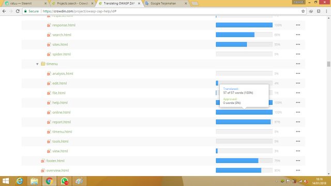This screenshot has height=186, width=331.
Task: Open WhatsApp from the taskbar
Action: click(x=64, y=181)
